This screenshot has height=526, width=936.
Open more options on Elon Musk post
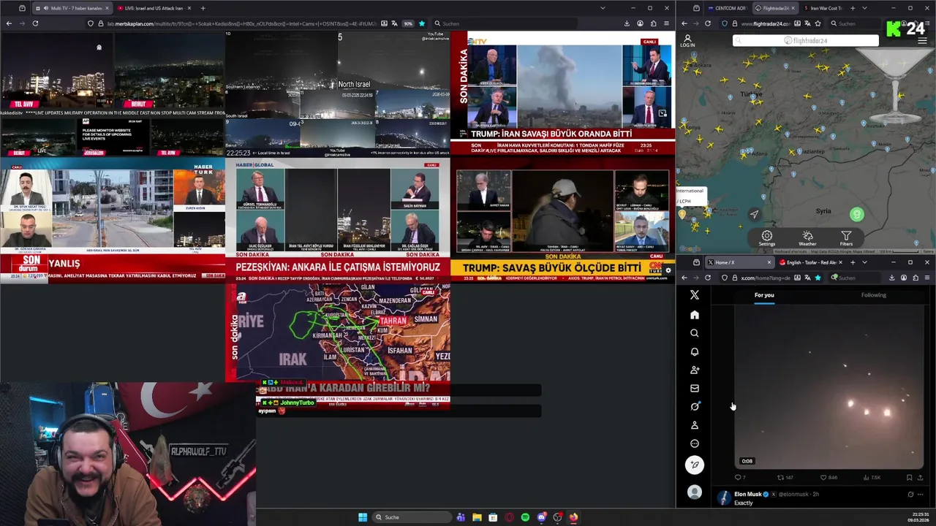[920, 495]
